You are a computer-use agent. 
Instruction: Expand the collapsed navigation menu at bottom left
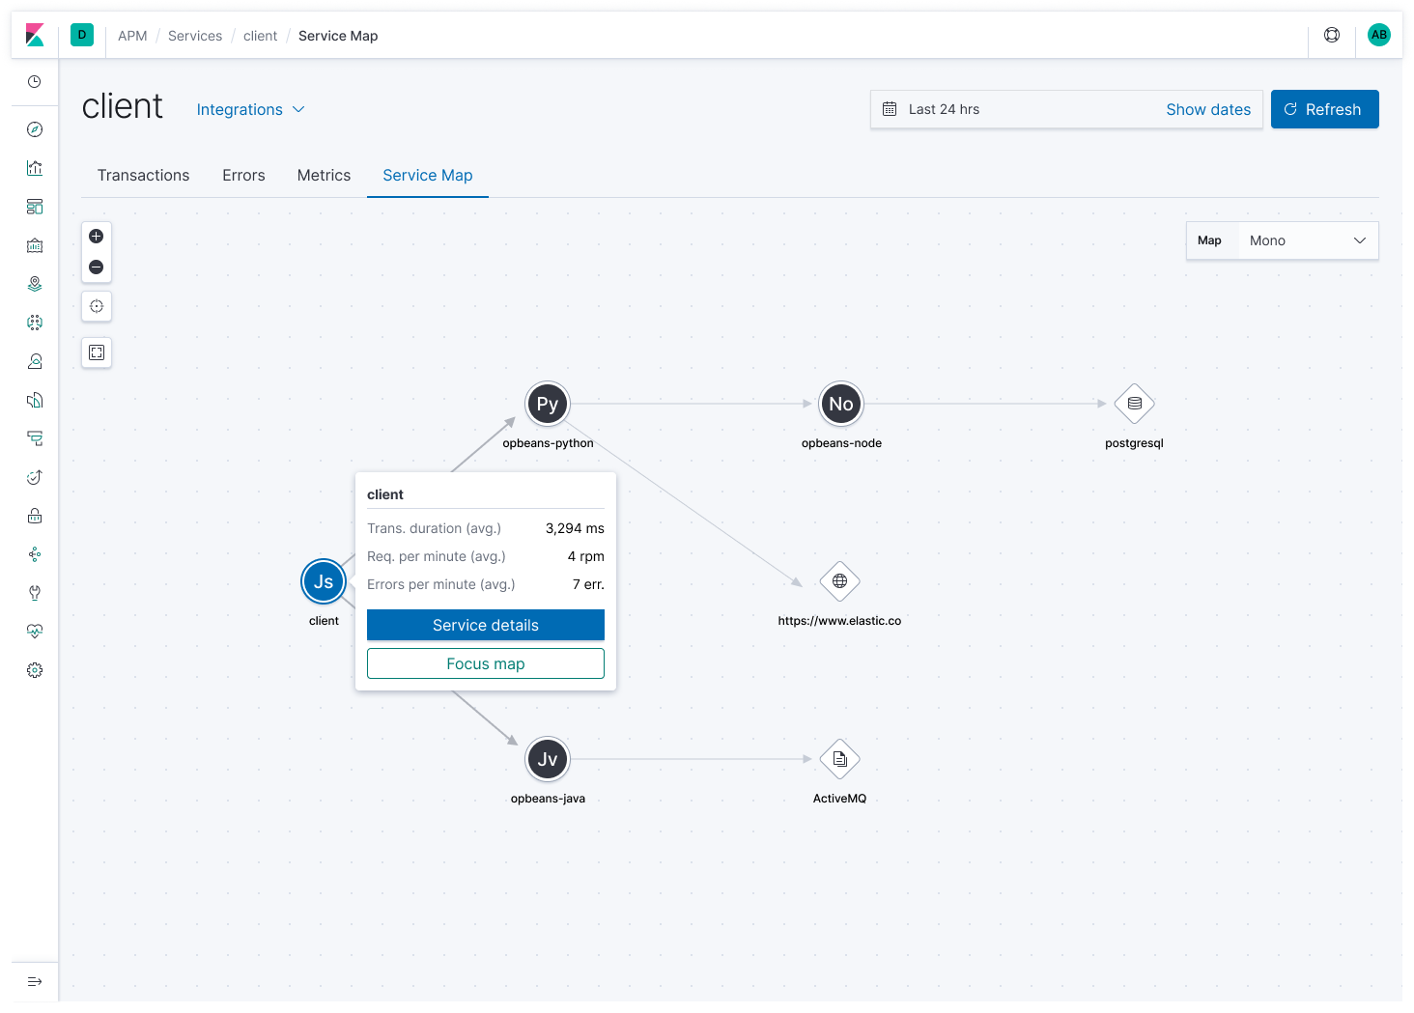(x=35, y=981)
